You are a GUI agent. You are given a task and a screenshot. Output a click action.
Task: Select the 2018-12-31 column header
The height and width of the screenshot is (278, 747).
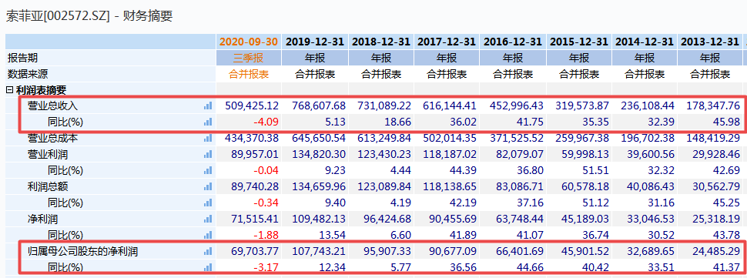tap(381, 42)
